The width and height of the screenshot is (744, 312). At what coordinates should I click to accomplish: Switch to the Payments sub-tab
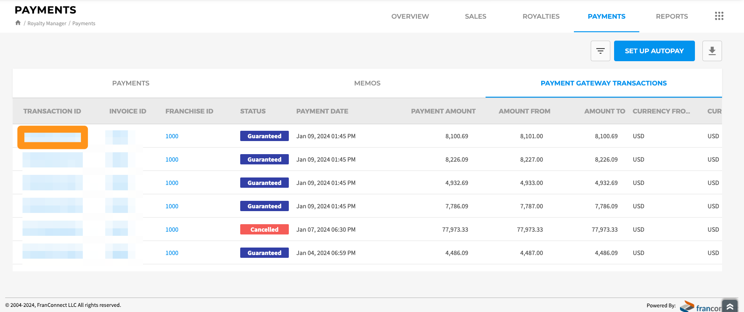tap(131, 83)
